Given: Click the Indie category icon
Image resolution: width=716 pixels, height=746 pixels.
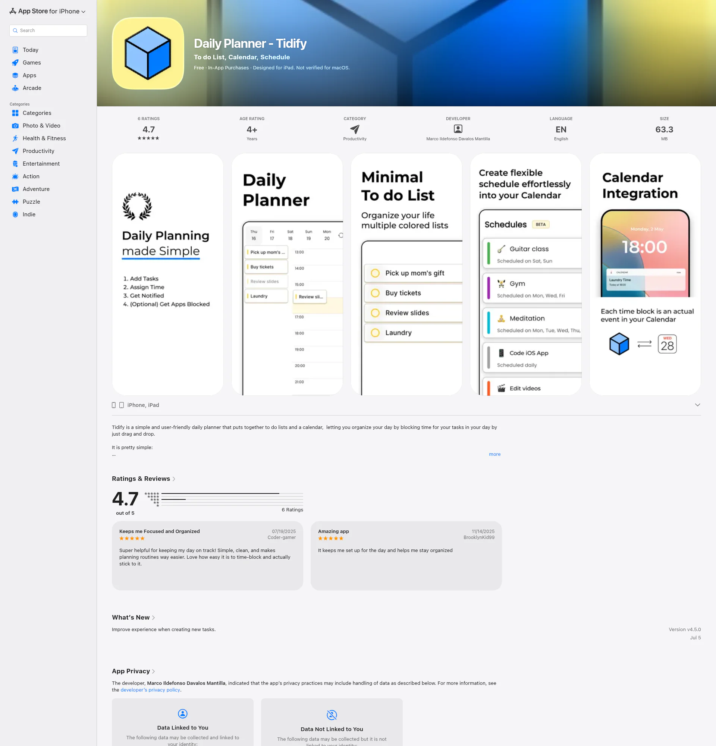Looking at the screenshot, I should coord(15,214).
